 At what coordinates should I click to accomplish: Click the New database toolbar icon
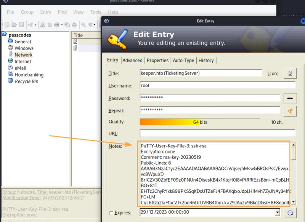[7, 25]
